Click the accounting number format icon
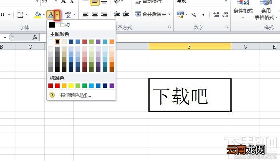The image size is (280, 161). coord(180,15)
